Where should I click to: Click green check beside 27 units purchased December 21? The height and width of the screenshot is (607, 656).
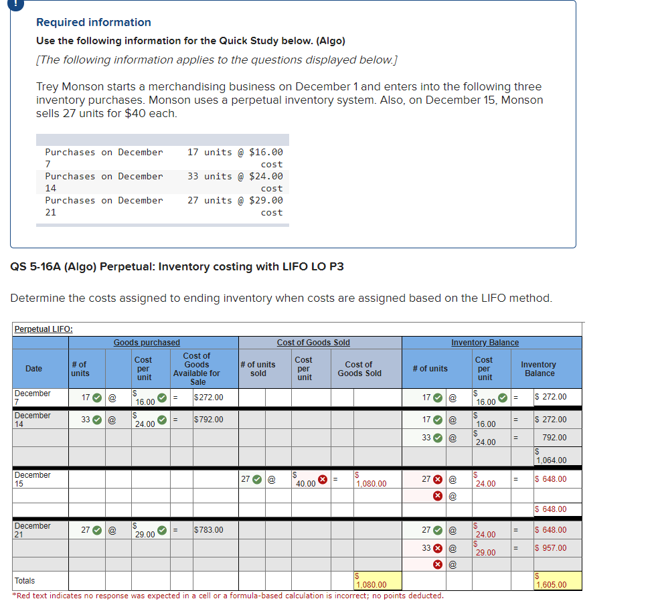(x=97, y=530)
